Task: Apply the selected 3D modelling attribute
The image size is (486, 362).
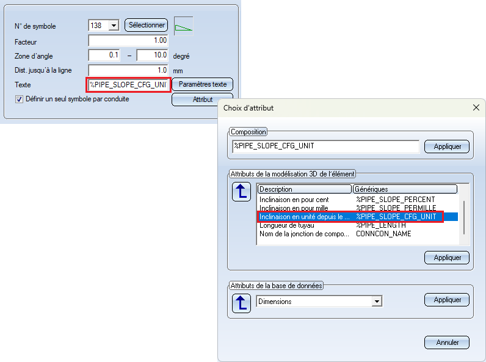Action: tap(447, 258)
